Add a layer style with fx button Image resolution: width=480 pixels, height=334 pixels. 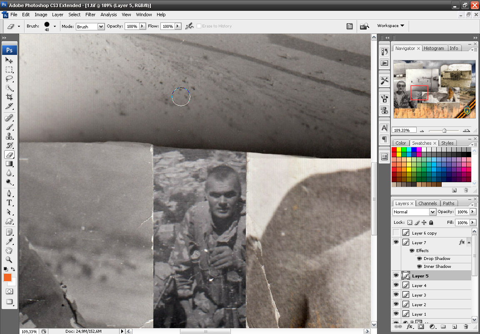(x=410, y=327)
